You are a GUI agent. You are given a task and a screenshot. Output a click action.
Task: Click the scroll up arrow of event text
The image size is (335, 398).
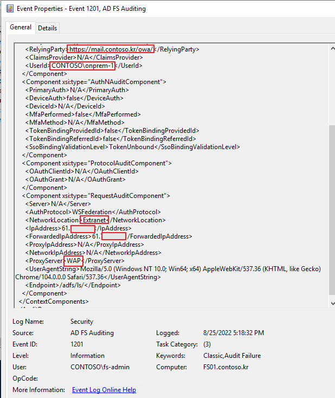pos(332,48)
